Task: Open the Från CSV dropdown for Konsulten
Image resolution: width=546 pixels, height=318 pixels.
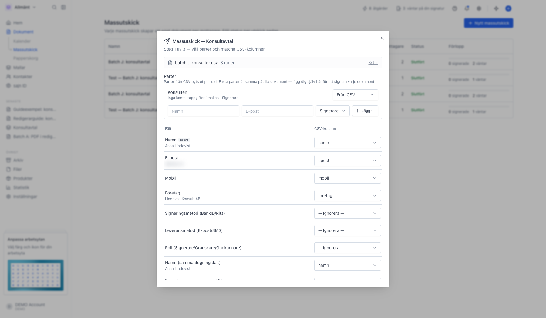Action: click(355, 95)
